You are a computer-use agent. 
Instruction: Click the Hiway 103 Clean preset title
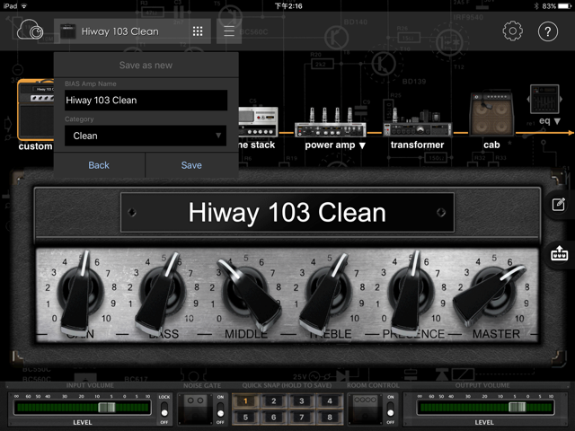coord(119,31)
